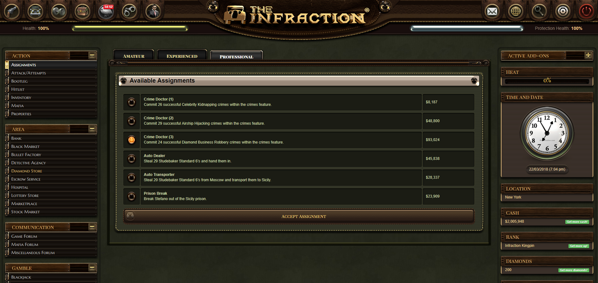Open the magnifying glass search icon
Viewport: 598px width, 283px height.
(x=539, y=12)
